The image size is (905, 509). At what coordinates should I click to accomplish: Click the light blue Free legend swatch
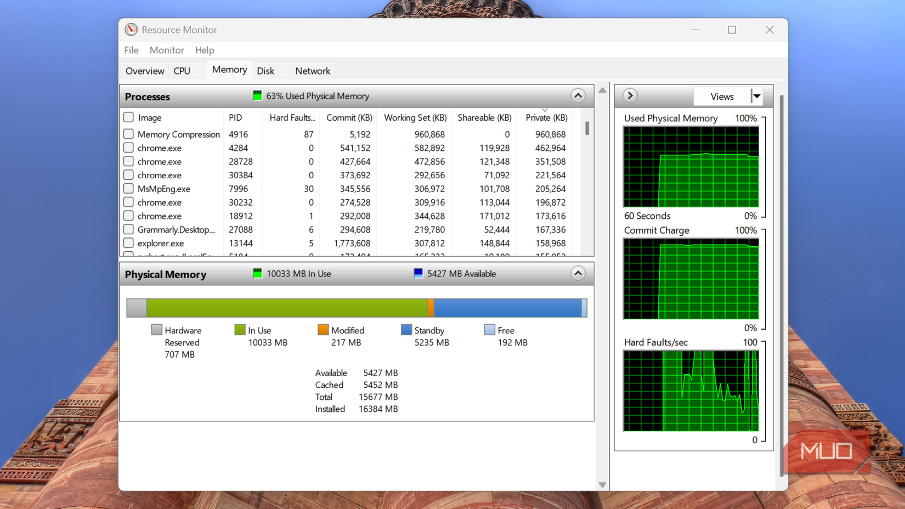pos(490,330)
